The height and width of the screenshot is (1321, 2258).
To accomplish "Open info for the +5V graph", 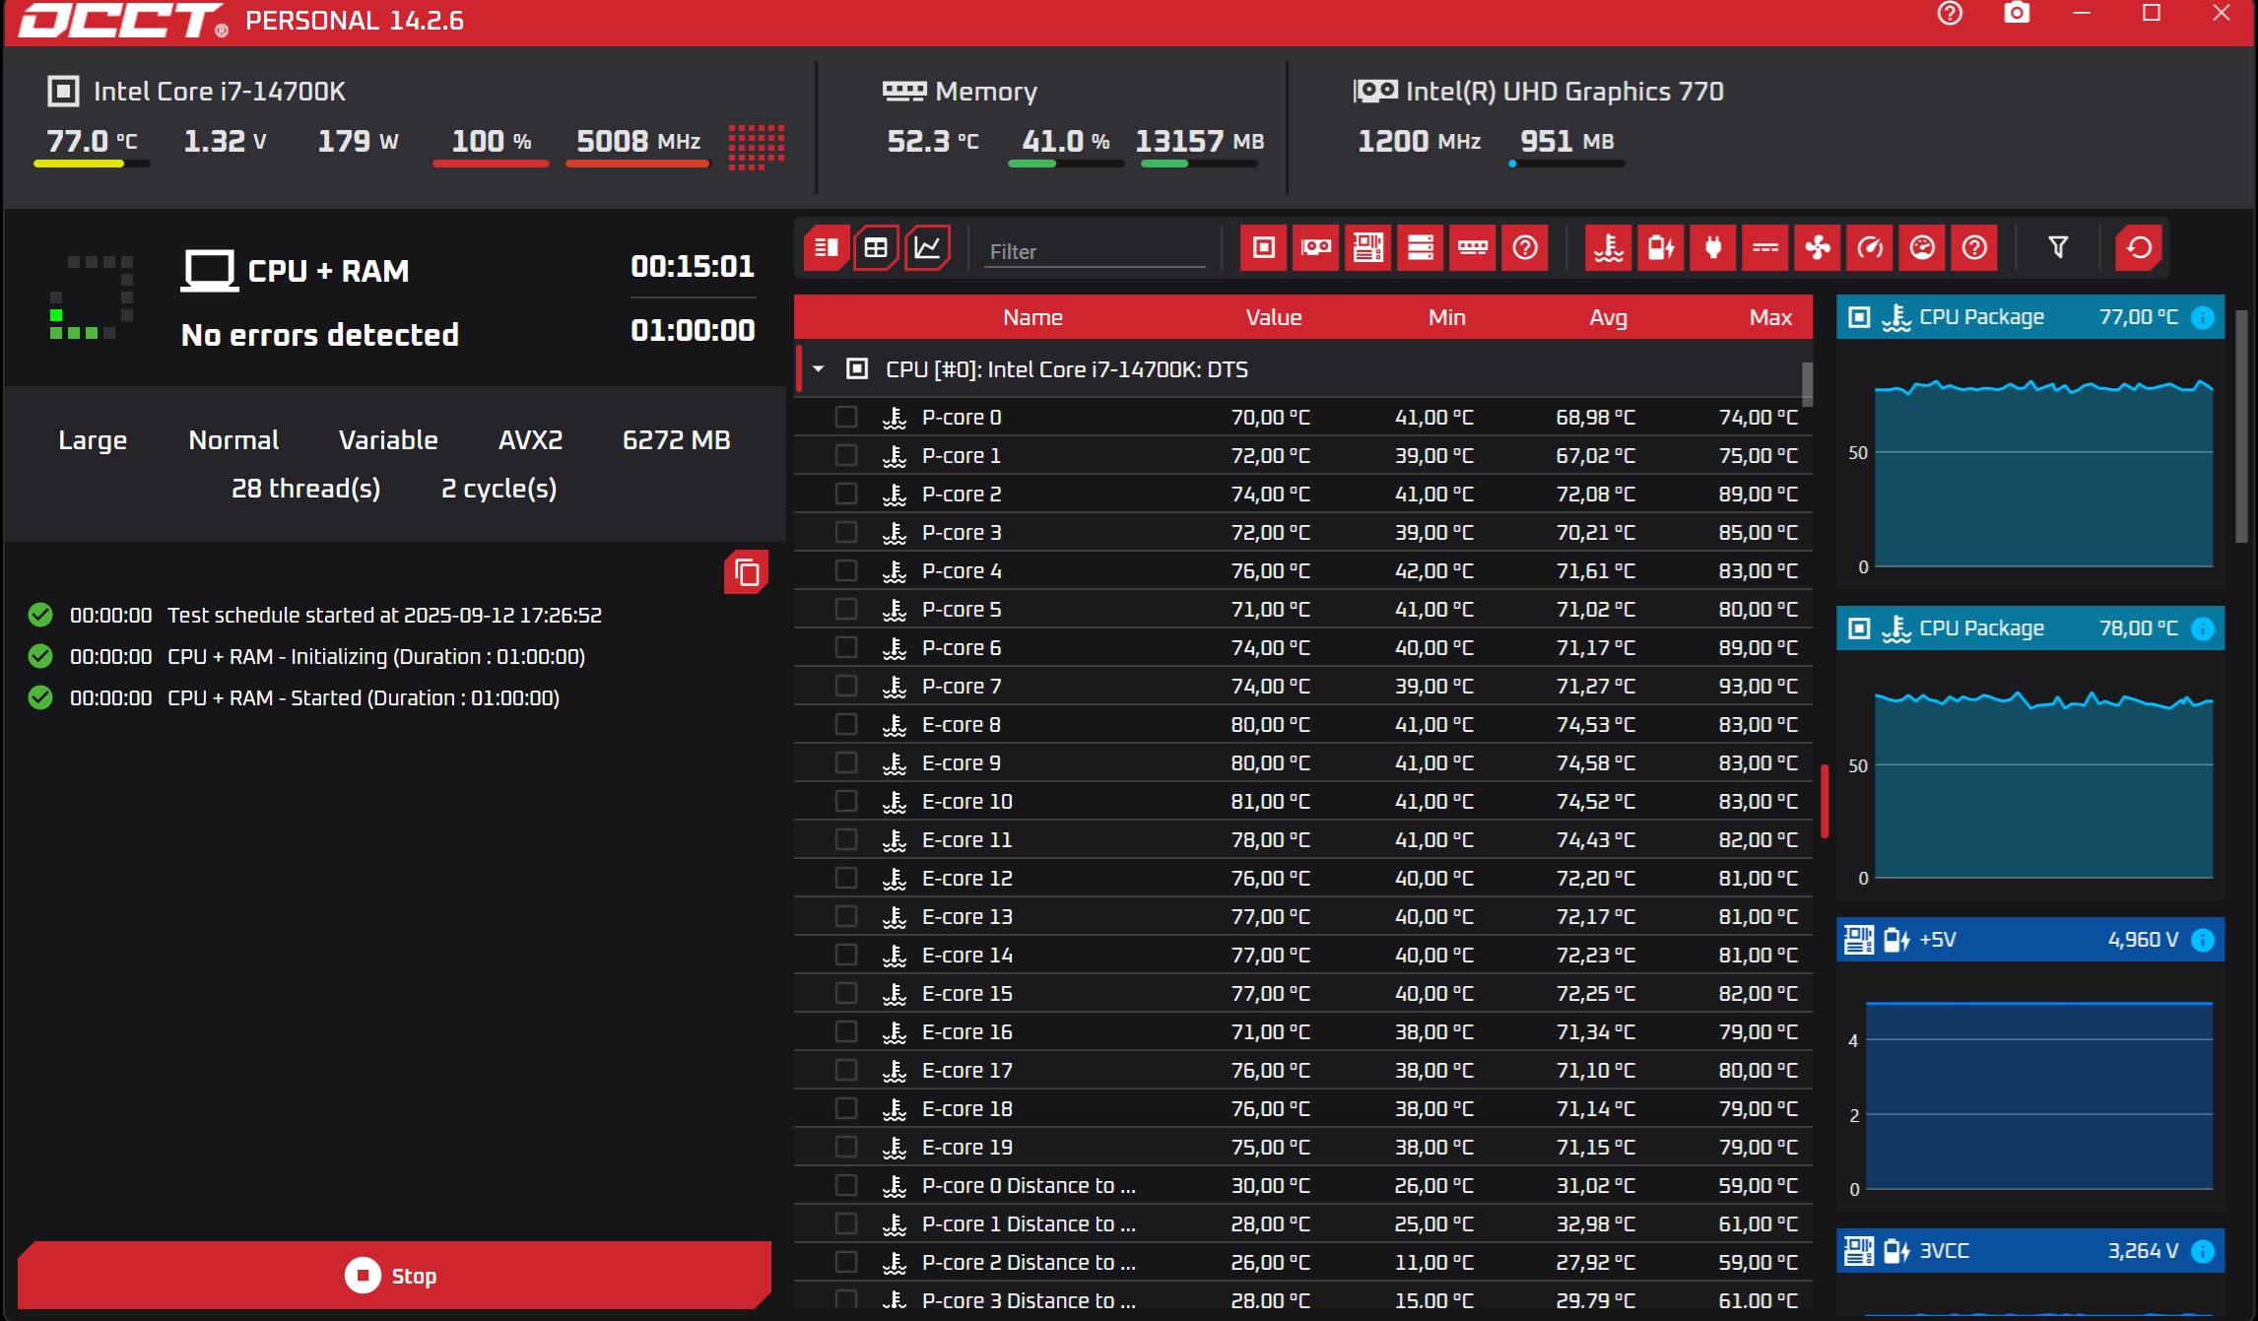I will 2203,940.
